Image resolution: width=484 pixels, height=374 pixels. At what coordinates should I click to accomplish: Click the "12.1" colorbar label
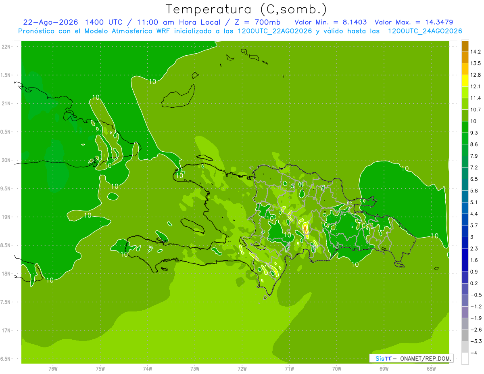476,86
